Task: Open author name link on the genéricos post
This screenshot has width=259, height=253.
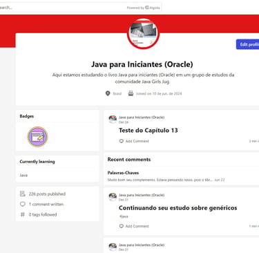Action: coord(142,195)
